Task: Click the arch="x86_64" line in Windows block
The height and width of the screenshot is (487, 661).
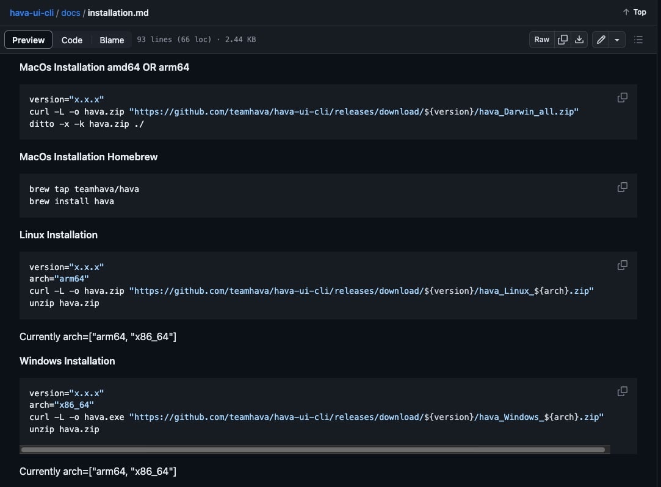Action: (x=62, y=405)
